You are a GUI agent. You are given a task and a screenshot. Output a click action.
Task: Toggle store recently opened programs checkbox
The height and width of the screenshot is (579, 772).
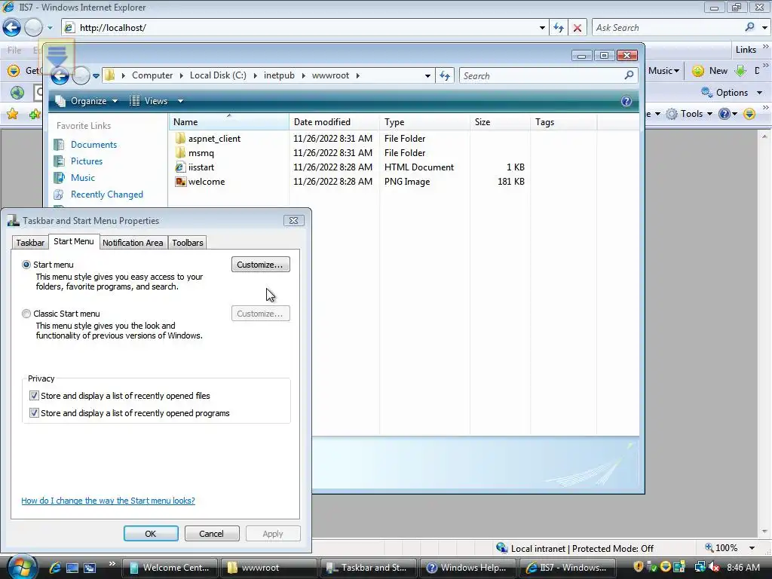(x=34, y=412)
